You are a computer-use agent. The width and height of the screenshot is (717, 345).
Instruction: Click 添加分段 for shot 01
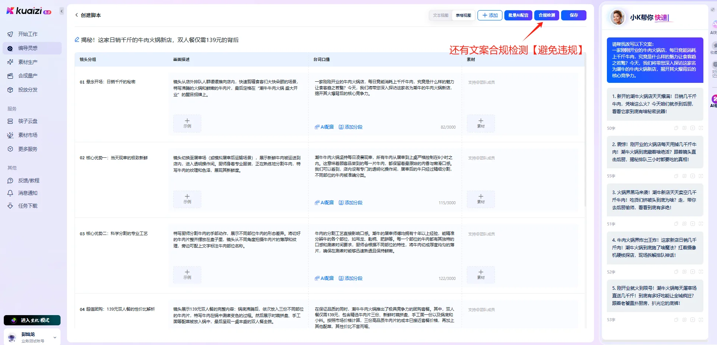(x=350, y=127)
